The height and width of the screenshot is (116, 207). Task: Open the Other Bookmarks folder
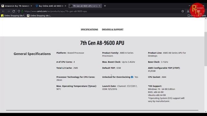pyautogui.click(x=197, y=15)
